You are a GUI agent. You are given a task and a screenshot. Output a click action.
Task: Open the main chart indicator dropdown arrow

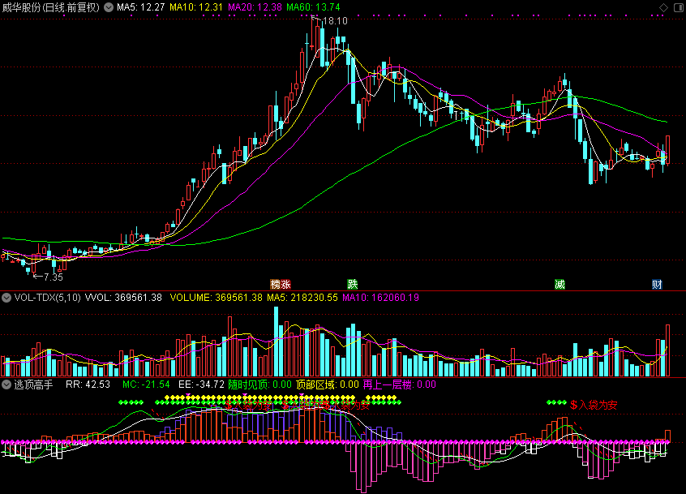pyautogui.click(x=109, y=7)
